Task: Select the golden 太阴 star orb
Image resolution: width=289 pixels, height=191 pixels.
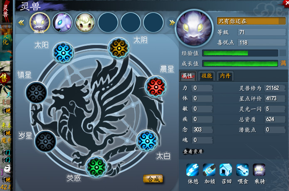Action: 119,48
